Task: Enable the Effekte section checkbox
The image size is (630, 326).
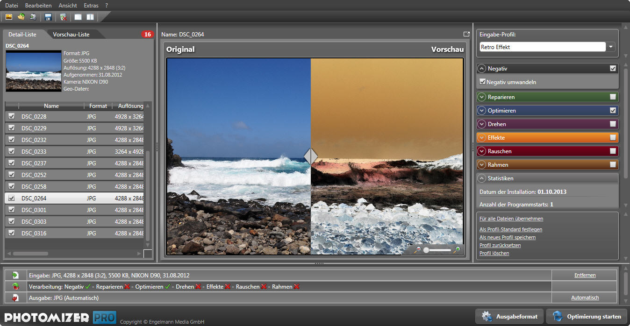Action: 613,138
